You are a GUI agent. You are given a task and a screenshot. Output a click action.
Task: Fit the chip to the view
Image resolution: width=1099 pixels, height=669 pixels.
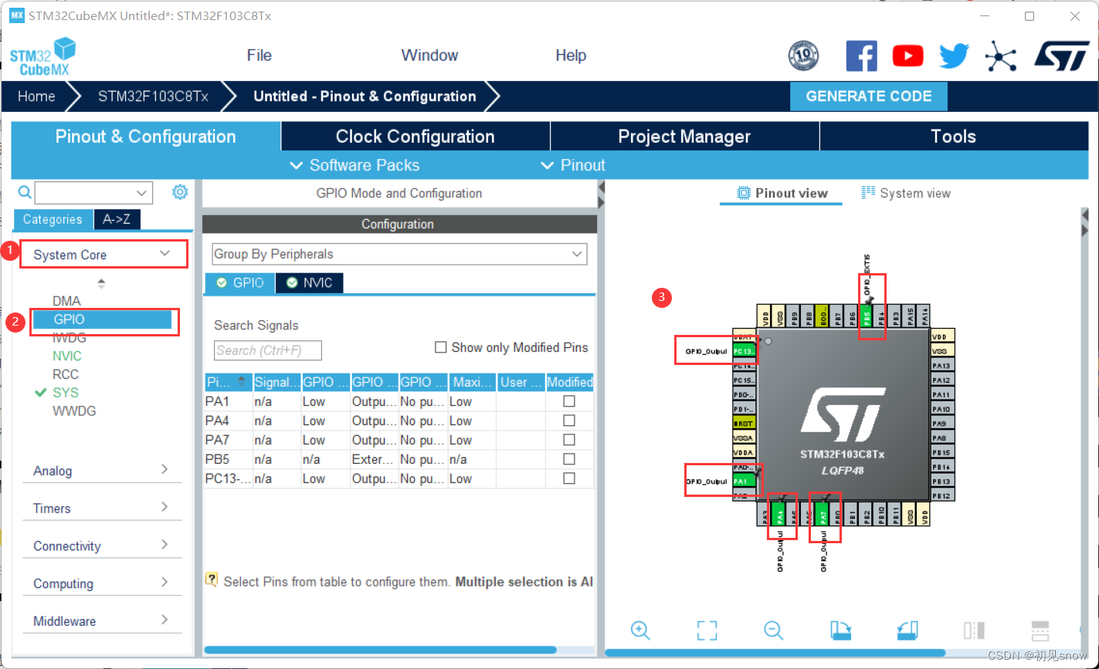707,630
